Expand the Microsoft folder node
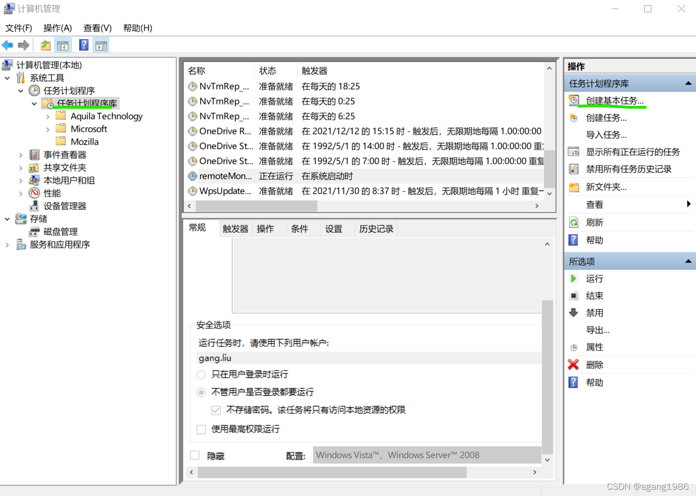Viewport: 696px width, 496px height. tap(47, 129)
